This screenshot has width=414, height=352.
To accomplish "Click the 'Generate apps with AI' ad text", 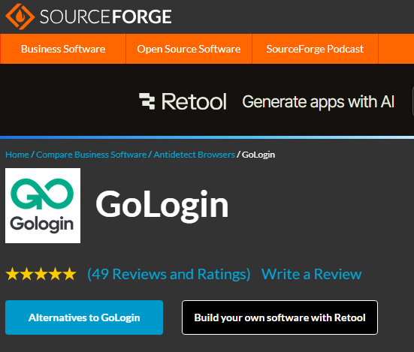I will [319, 102].
